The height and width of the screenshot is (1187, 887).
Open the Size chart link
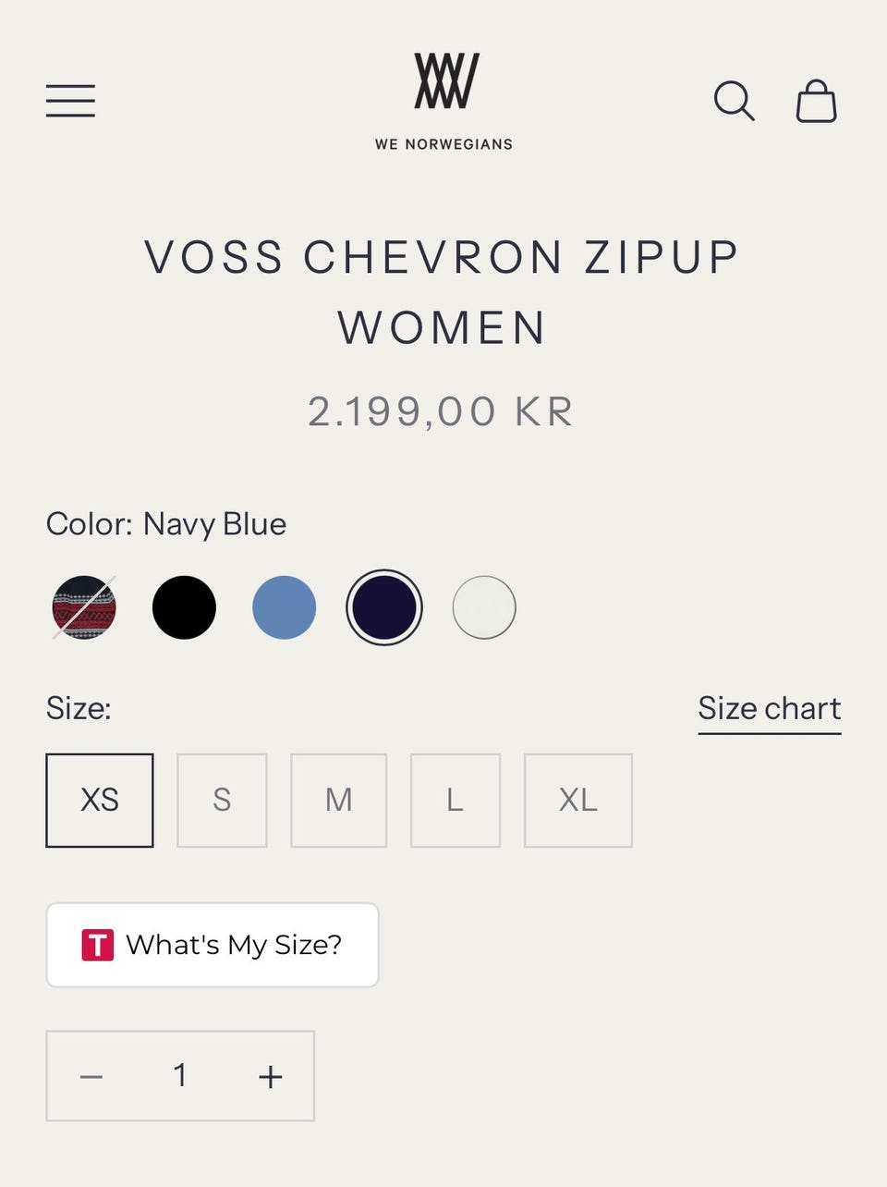tap(769, 709)
